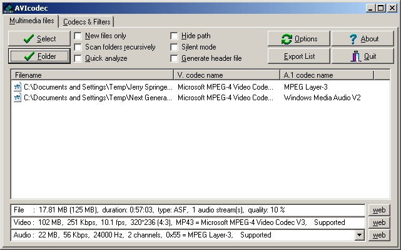This screenshot has width=401, height=250.
Task: Open the Options dialog
Action: tap(298, 39)
